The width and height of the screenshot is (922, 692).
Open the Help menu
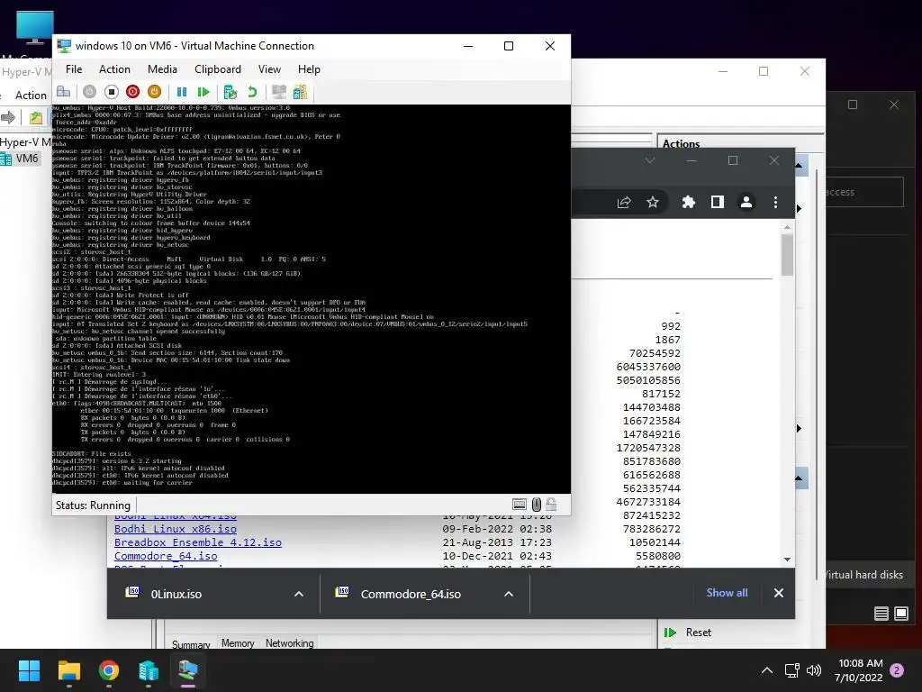pos(309,69)
